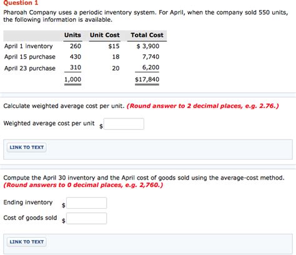This screenshot has width=296, height=255.
Task: Click the red 'Round answers to 0 decimal places' note
Action: [x=83, y=185]
